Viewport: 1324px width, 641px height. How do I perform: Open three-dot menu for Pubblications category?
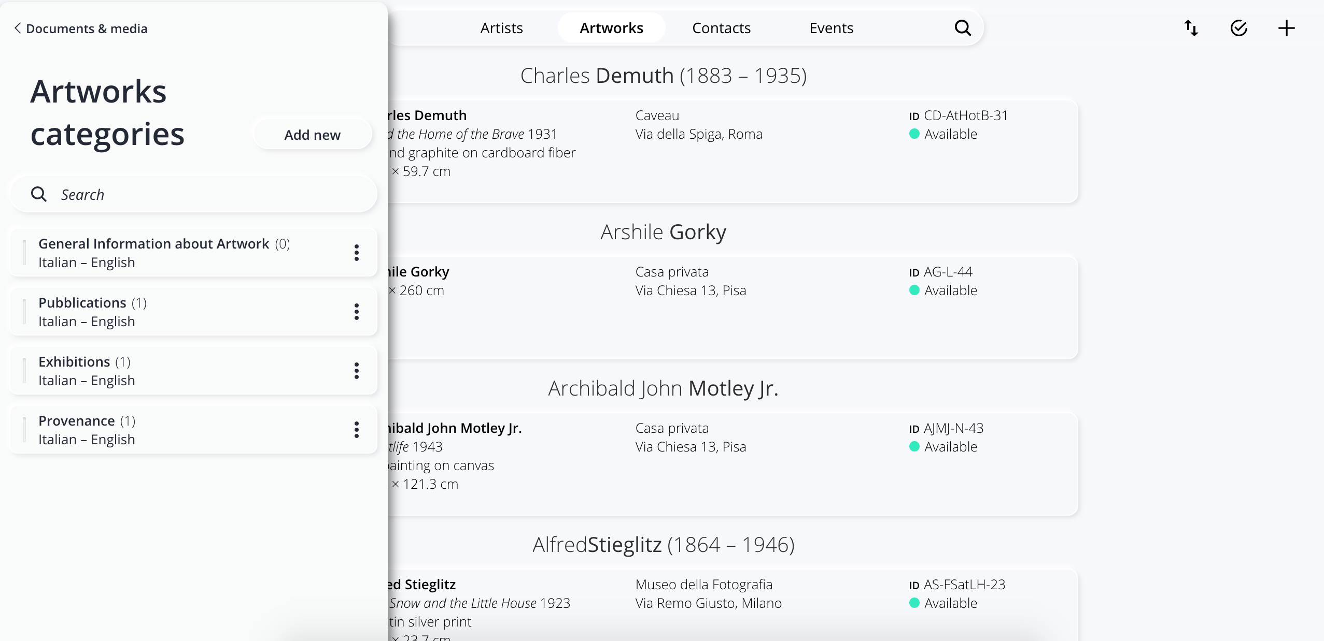coord(357,312)
